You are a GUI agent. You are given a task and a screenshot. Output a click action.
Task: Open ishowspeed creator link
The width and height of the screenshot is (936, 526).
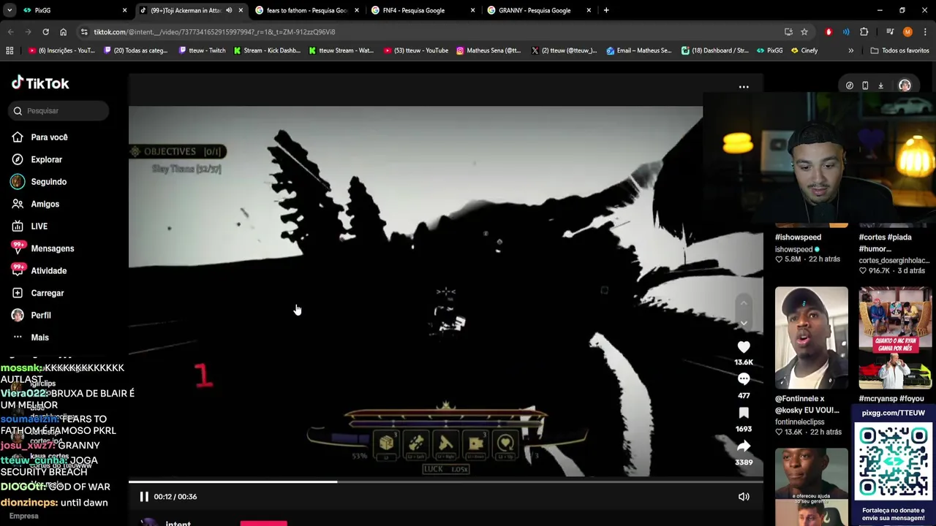click(794, 249)
